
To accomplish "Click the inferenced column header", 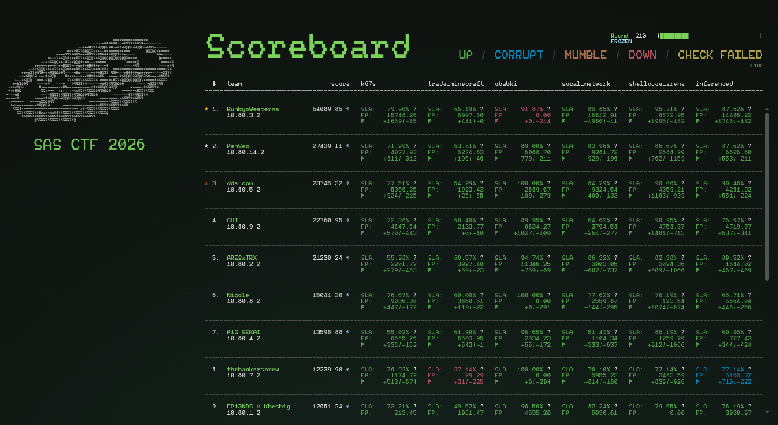I will point(714,84).
